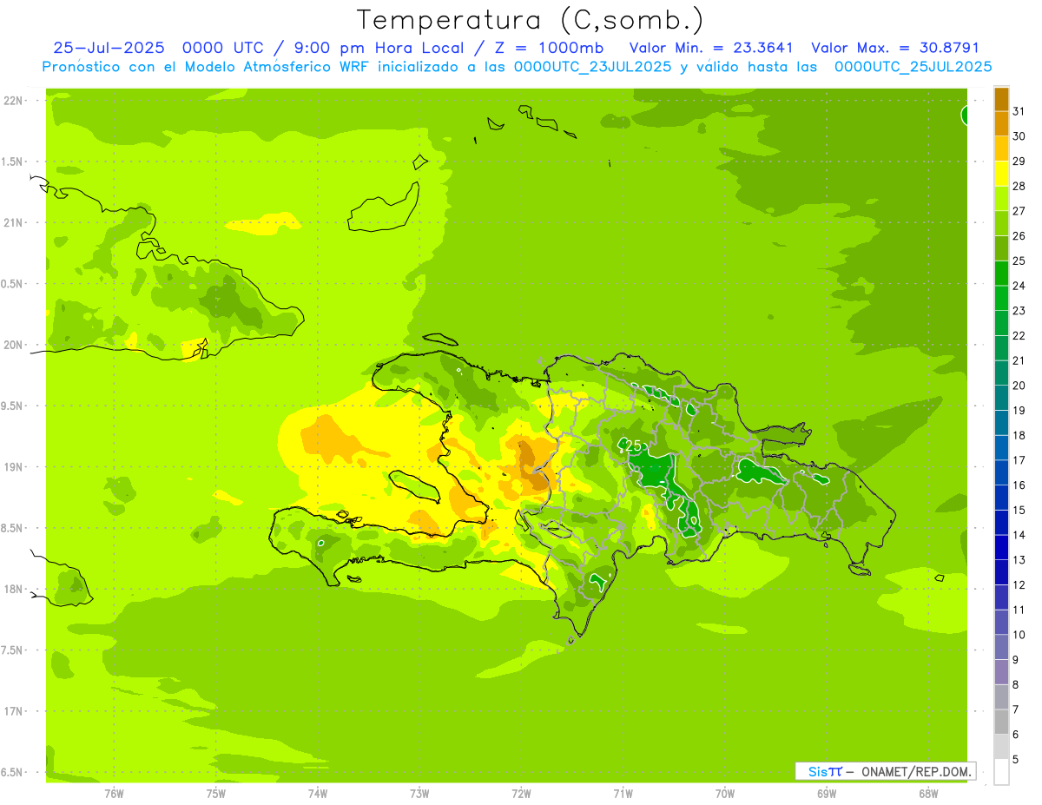Screen dimensions: 1042x805
Task: Click the SisTT ONAMET/REP.DOM. logo box
Action: pyautogui.click(x=885, y=770)
